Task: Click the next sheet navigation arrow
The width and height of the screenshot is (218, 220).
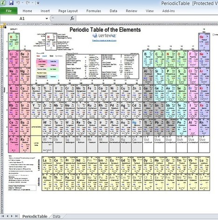Action: (12, 216)
